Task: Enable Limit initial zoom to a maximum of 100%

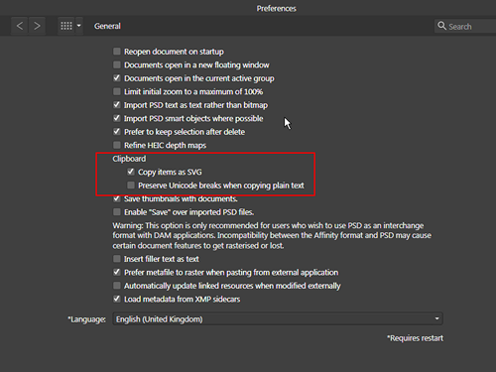Action: [117, 91]
